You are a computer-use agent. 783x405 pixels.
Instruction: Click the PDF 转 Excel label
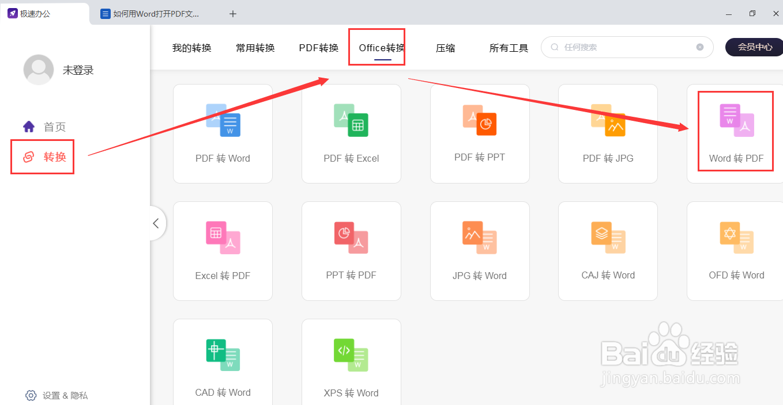[x=351, y=158]
